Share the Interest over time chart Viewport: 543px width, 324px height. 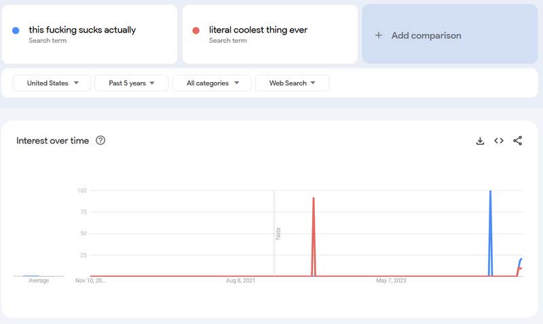pyautogui.click(x=518, y=141)
